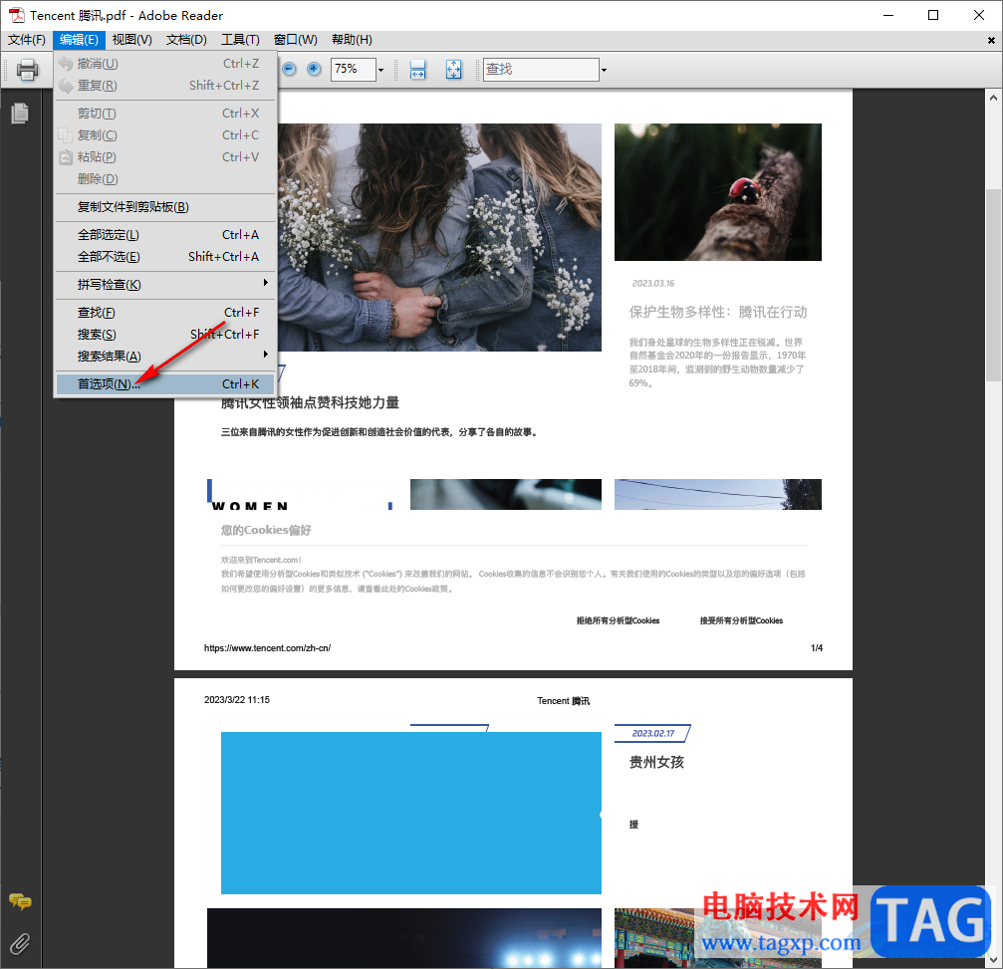Click the blue rectangle image on page two
Image resolution: width=1003 pixels, height=969 pixels.
(x=411, y=813)
